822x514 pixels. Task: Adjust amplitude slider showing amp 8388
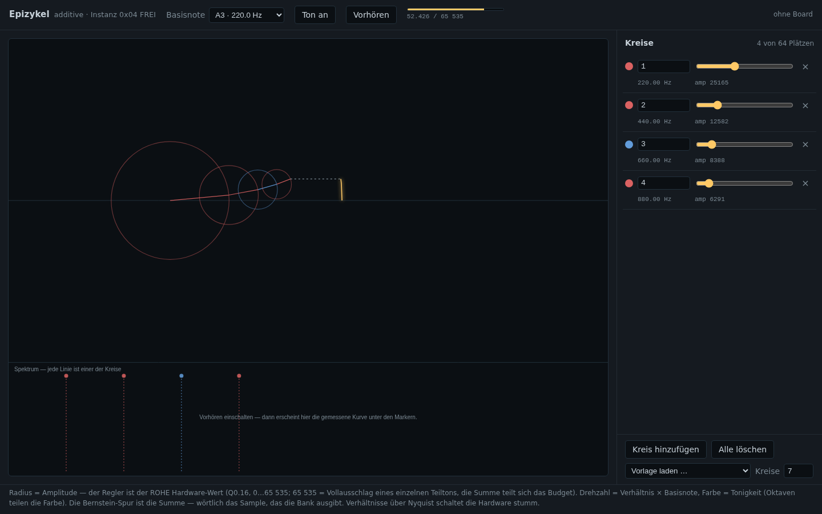[744, 144]
